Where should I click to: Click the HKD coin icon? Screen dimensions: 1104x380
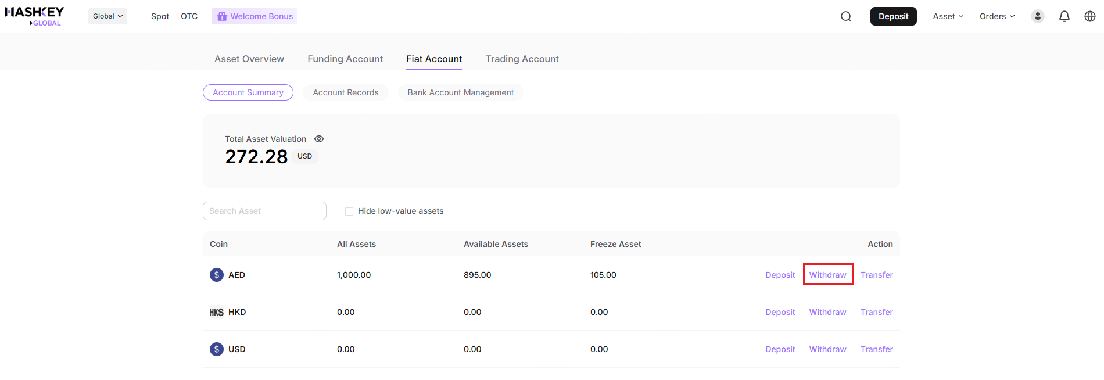click(217, 312)
